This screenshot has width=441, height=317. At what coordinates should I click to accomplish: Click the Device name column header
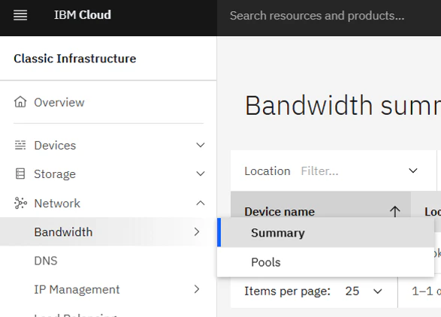pyautogui.click(x=321, y=212)
